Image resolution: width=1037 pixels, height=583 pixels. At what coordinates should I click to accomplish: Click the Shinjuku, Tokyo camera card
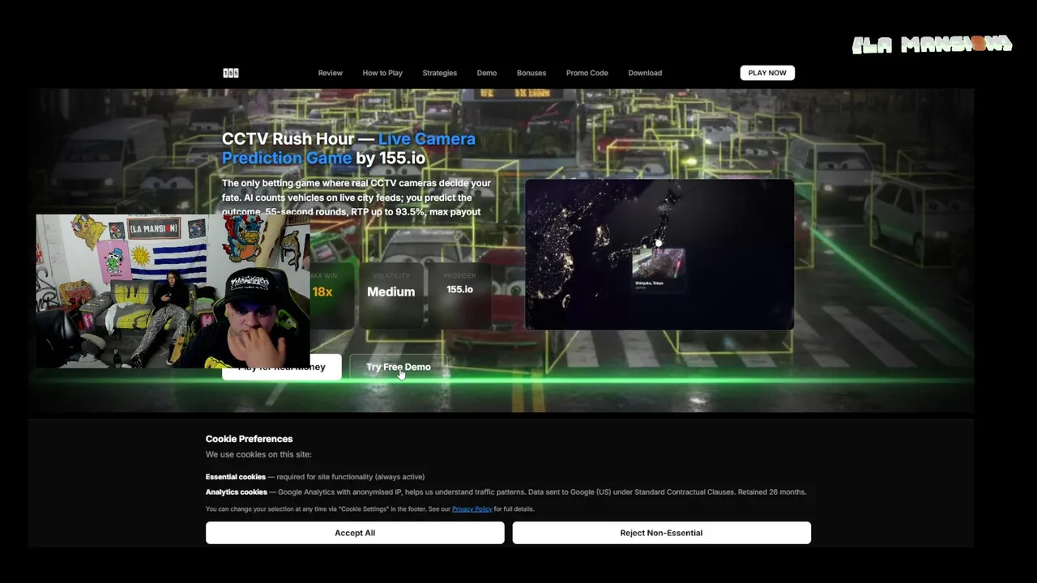coord(658,270)
